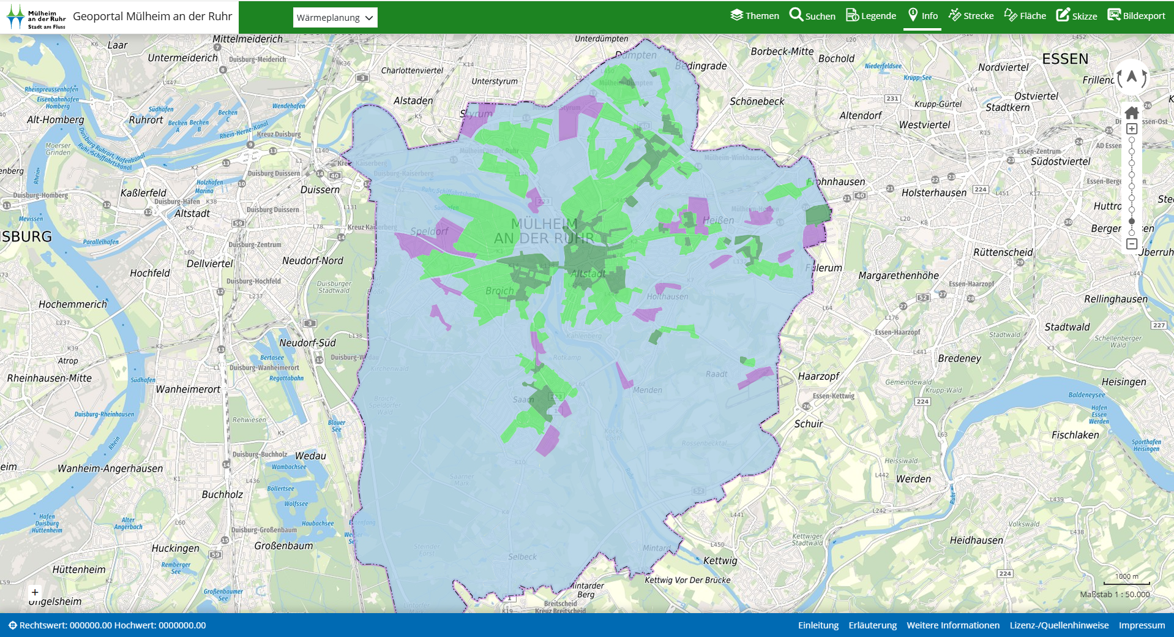Open the Wärmeplanung theme dropdown
Image resolution: width=1174 pixels, height=637 pixels.
click(x=335, y=17)
